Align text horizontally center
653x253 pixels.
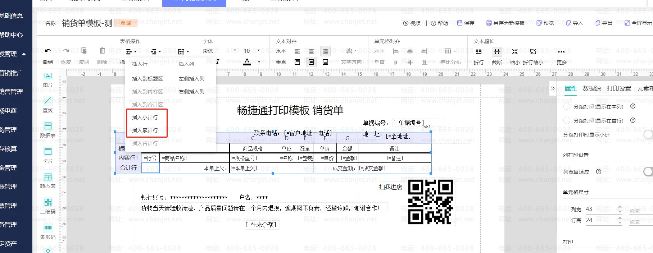(x=311, y=51)
